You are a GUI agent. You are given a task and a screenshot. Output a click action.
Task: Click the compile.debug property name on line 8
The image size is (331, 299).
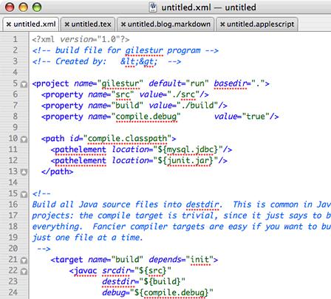point(146,117)
